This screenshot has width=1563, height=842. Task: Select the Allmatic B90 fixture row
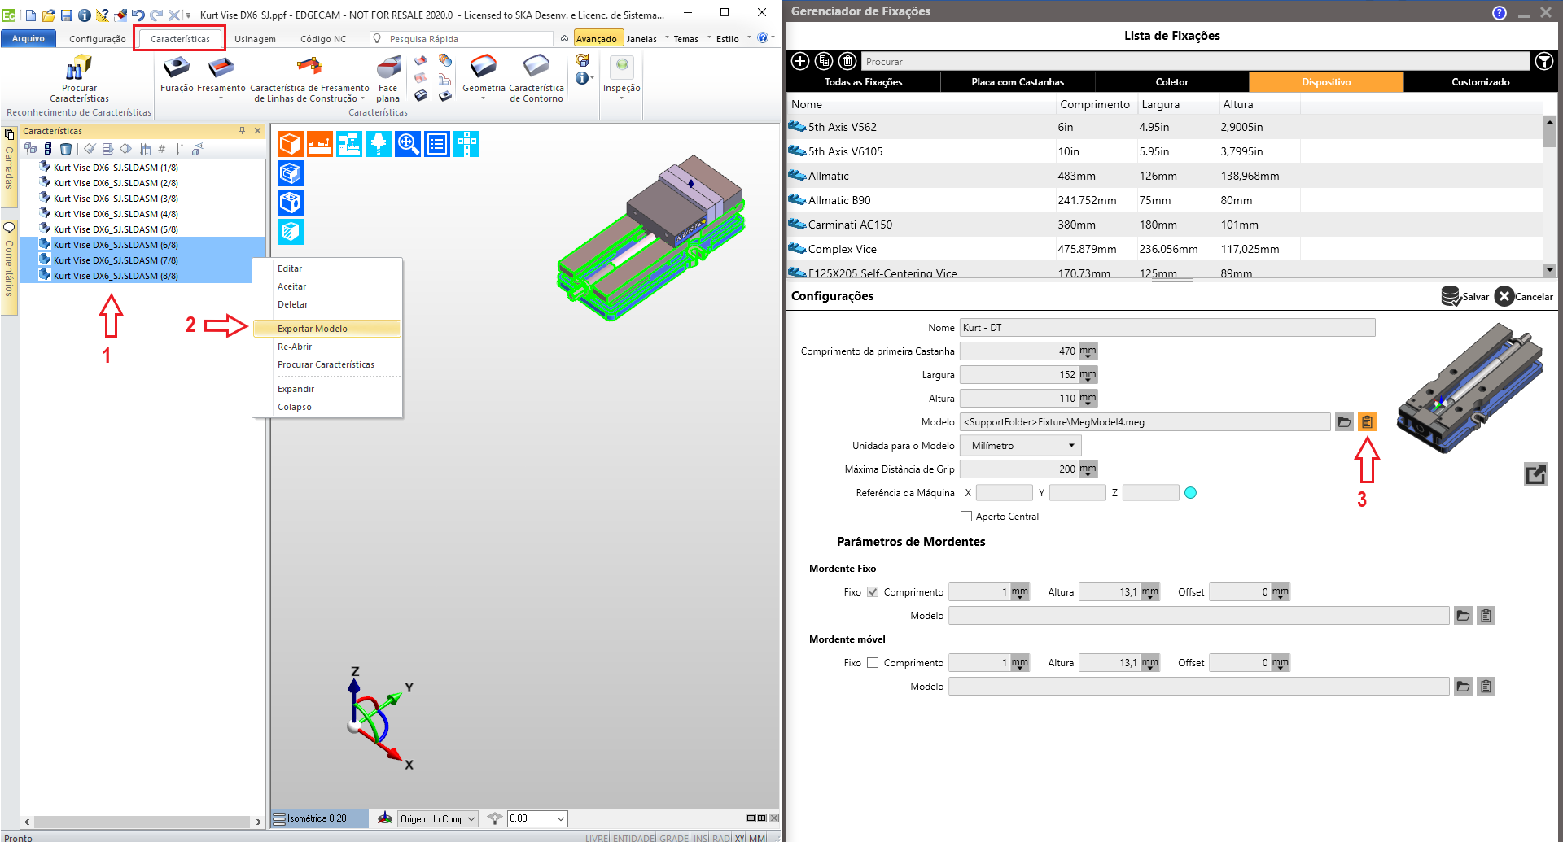pos(1165,200)
